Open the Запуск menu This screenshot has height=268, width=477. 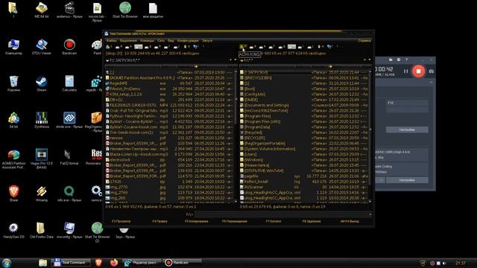[x=207, y=40]
